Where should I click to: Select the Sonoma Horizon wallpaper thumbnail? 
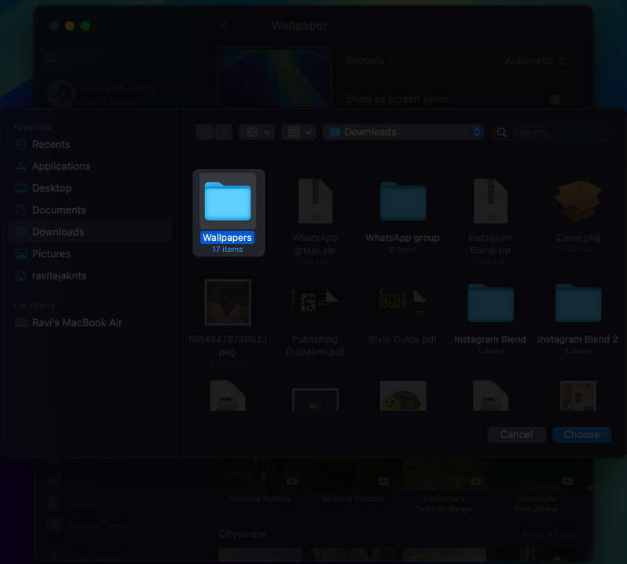click(353, 475)
